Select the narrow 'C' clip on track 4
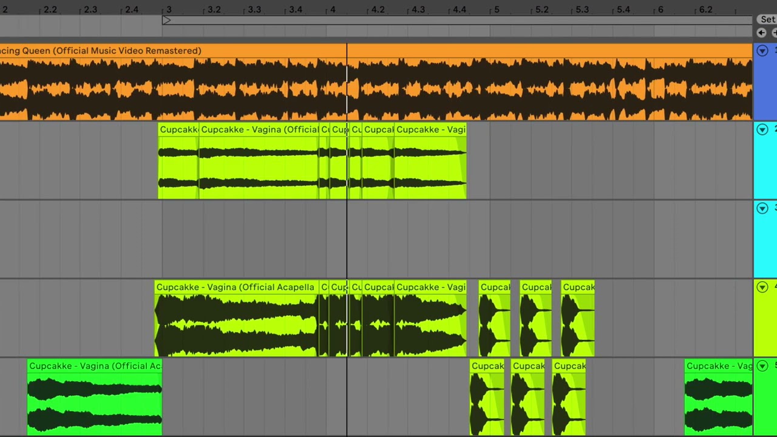The height and width of the screenshot is (437, 777). (324, 318)
